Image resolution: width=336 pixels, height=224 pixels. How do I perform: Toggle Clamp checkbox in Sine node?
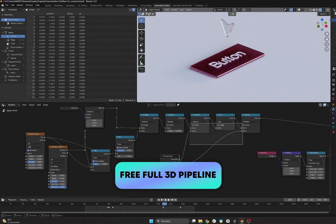[218, 125]
